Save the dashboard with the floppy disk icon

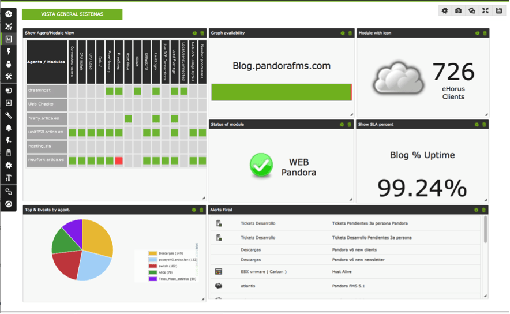(x=499, y=11)
